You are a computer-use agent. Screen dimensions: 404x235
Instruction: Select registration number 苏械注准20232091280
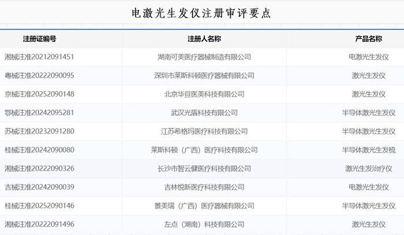pyautogui.click(x=39, y=131)
